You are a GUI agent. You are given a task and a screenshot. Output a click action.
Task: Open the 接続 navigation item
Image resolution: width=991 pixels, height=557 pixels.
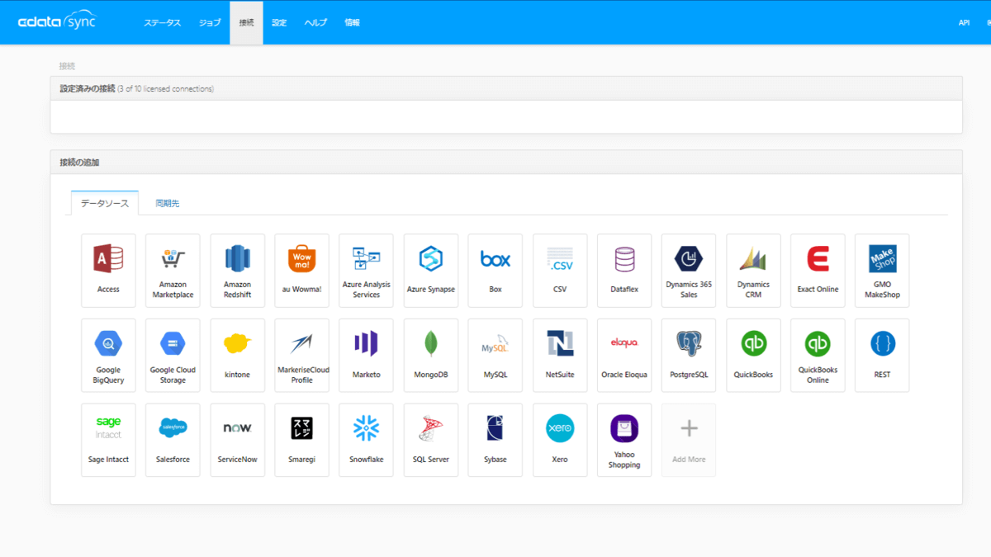pyautogui.click(x=246, y=22)
